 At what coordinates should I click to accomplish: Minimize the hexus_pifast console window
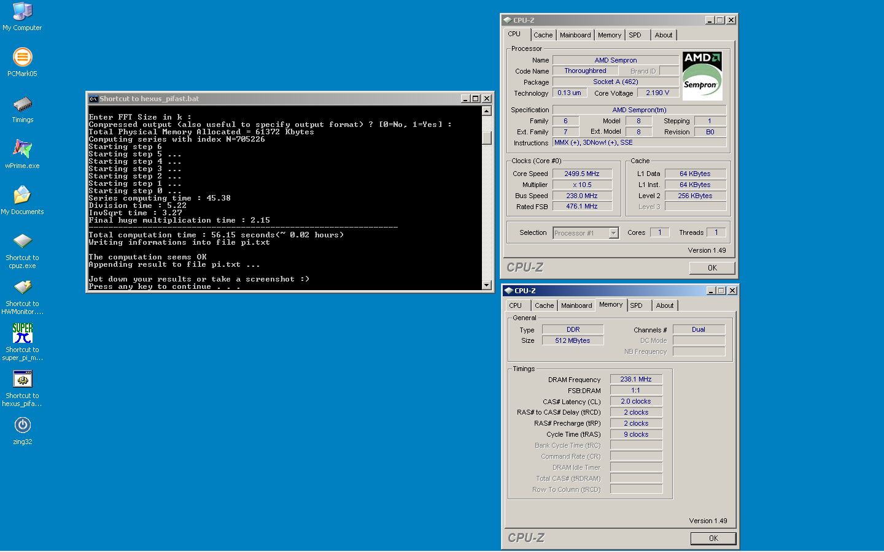click(466, 99)
